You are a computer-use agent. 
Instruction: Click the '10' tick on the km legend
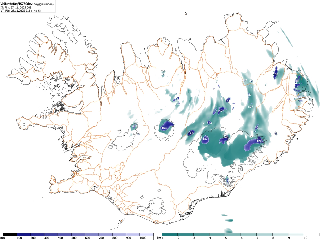pos(305,238)
